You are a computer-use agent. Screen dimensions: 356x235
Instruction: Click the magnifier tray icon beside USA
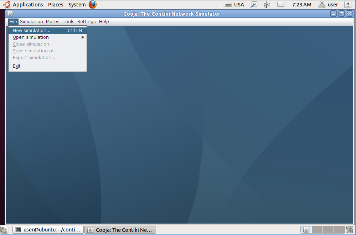click(x=254, y=5)
